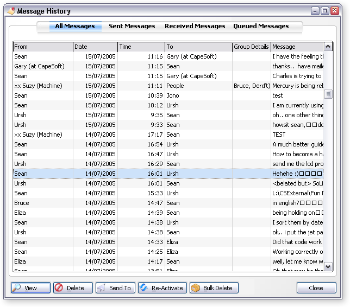
Task: Sort by the From column header
Action: click(43, 47)
